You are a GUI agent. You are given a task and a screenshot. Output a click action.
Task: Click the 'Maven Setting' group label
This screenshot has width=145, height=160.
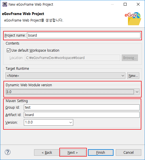tap(17, 101)
